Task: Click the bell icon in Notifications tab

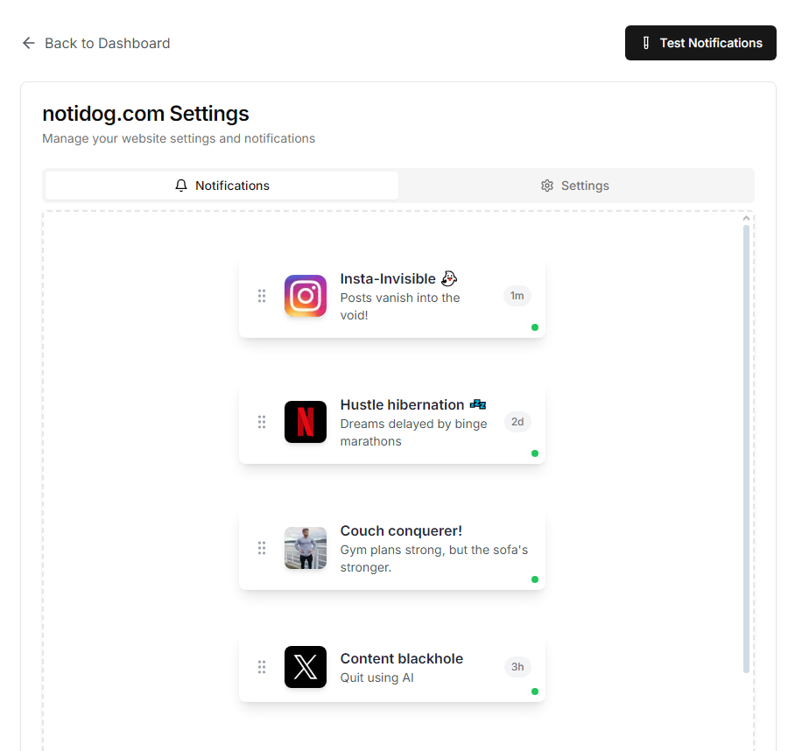Action: point(181,186)
